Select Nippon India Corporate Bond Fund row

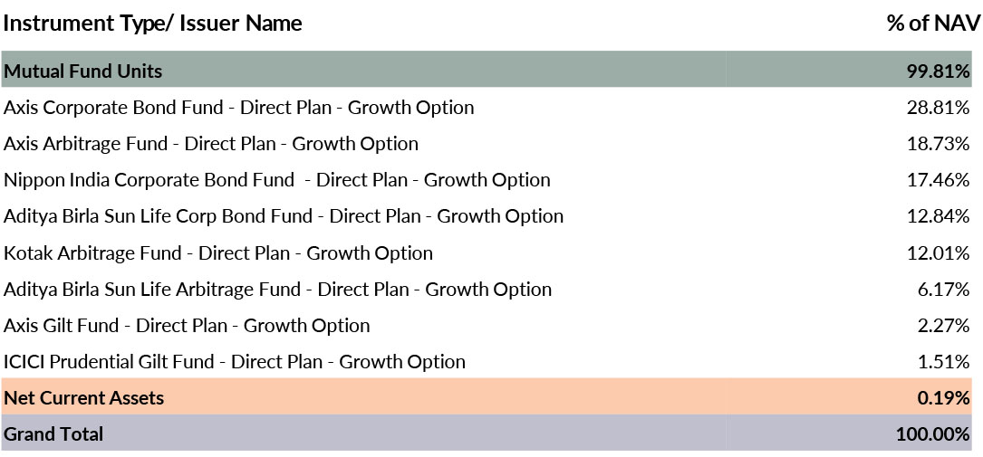pos(276,180)
